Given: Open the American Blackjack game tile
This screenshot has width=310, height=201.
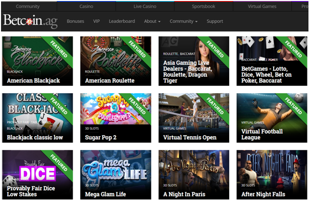Looking at the screenshot, I should tap(37, 61).
